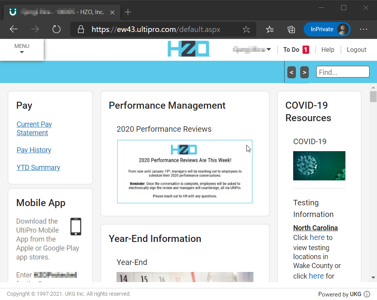
Task: Click the 2020 Performance Reviews announcement image
Action: [x=185, y=171]
